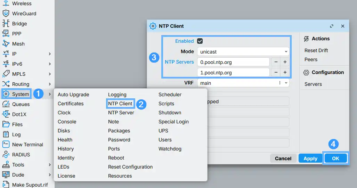Open Scheduler from System menu
357x188 pixels.
(x=170, y=95)
